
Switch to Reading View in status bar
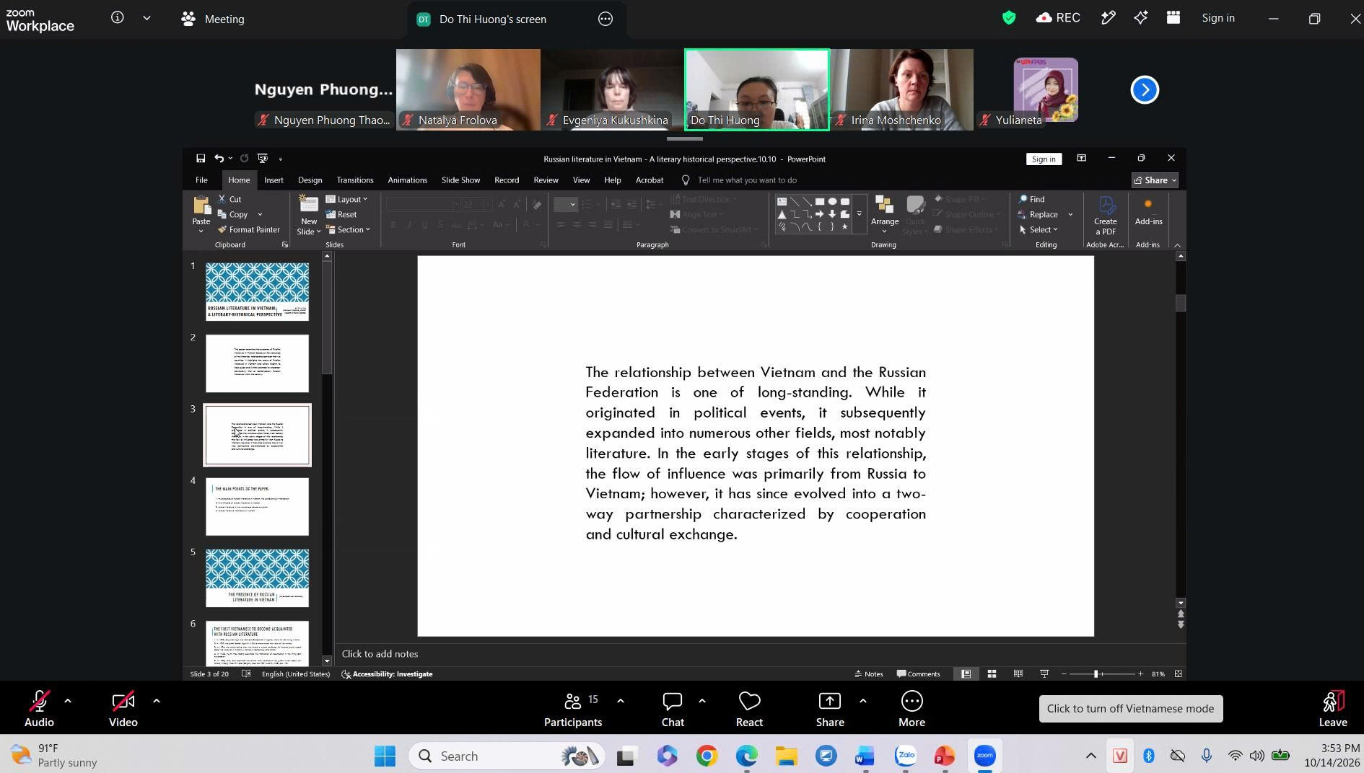tap(1018, 674)
